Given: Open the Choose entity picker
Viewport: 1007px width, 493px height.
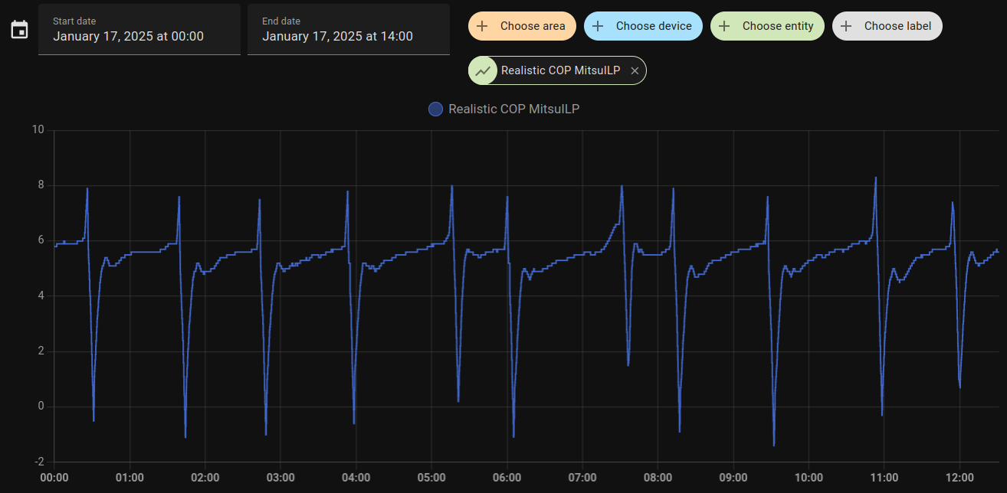Looking at the screenshot, I should (767, 26).
